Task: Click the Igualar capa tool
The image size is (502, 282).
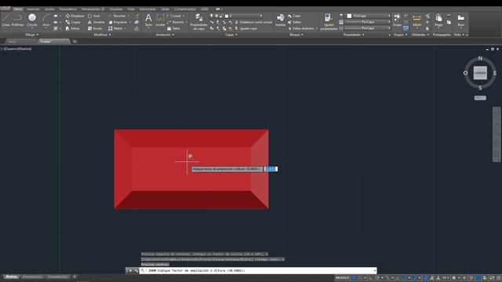Action: [246, 28]
